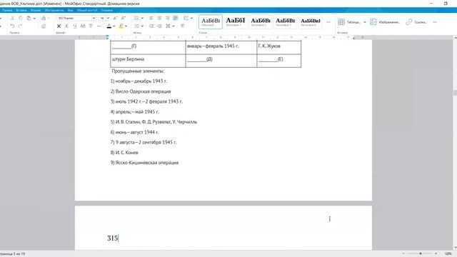
Task: Click the bulleted list icon
Action: (136, 18)
